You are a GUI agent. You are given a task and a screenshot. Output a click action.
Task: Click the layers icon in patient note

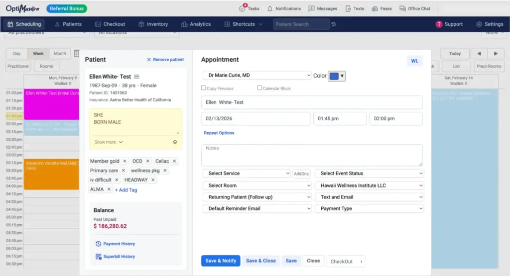tap(175, 142)
